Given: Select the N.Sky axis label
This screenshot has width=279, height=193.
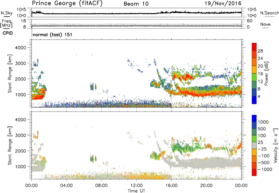Looking at the screenshot, I should 7,13.
